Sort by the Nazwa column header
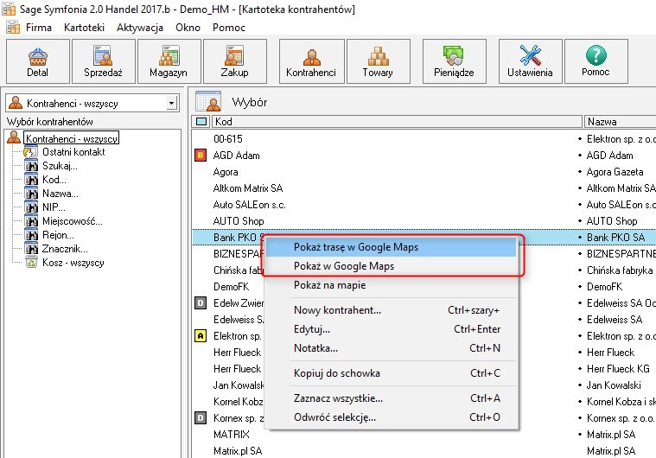Image resolution: width=656 pixels, height=458 pixels. (x=621, y=122)
